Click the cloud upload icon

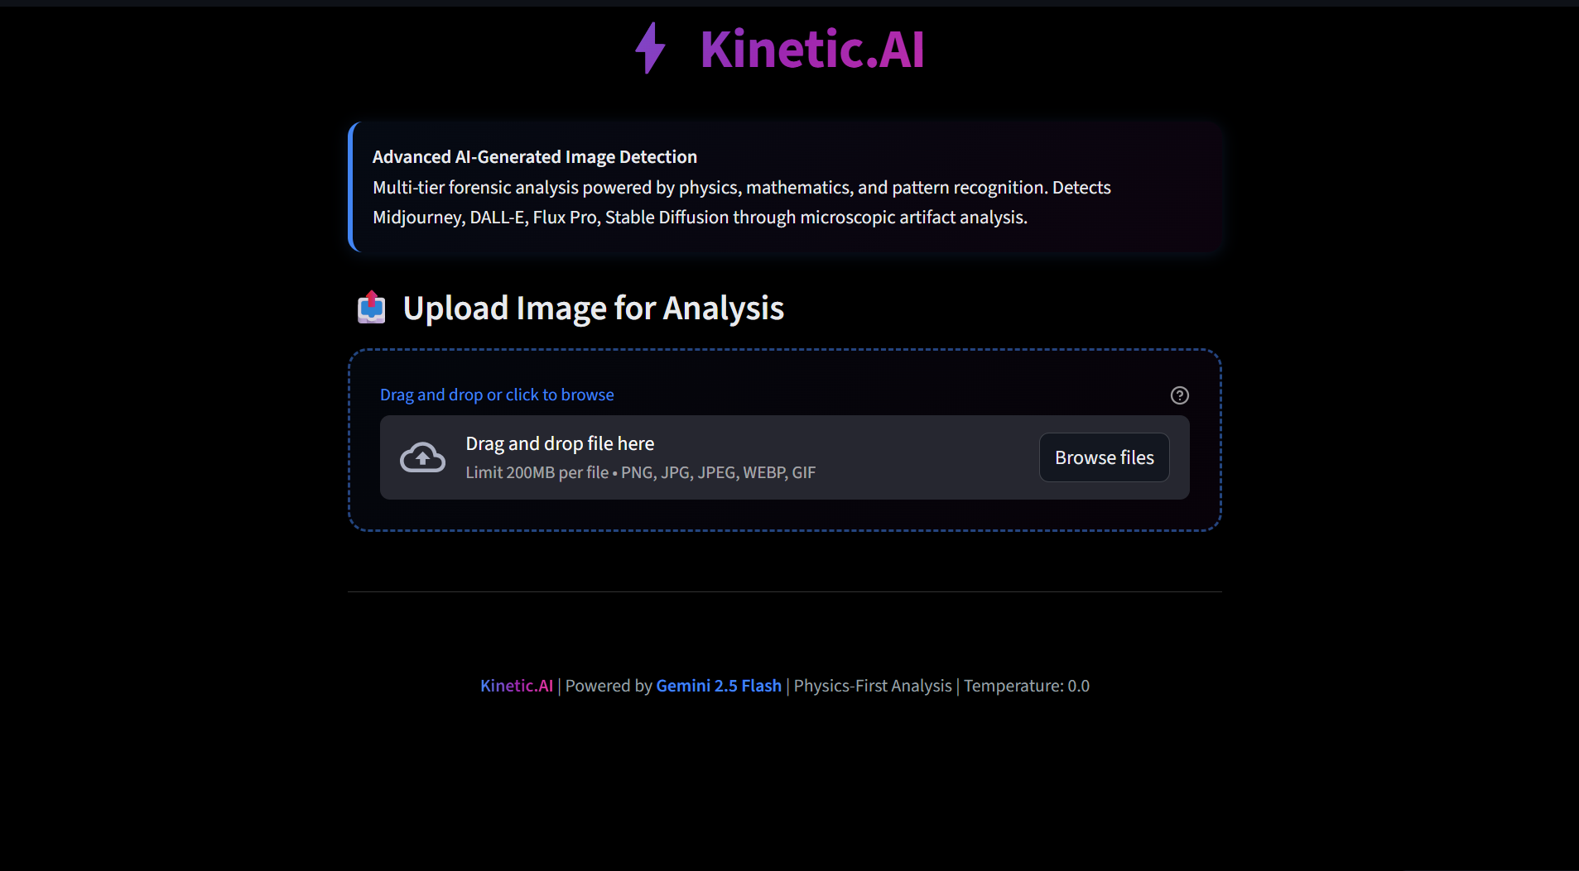click(x=422, y=457)
